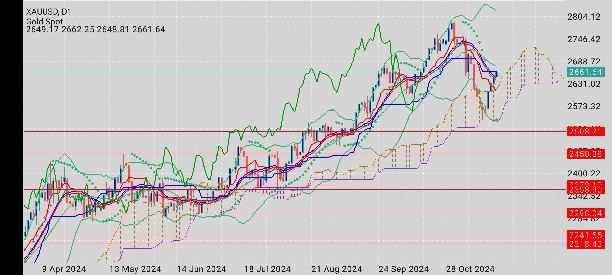This screenshot has width=612, height=275.
Task: Click the Gold Spot title text
Action: pyautogui.click(x=44, y=22)
